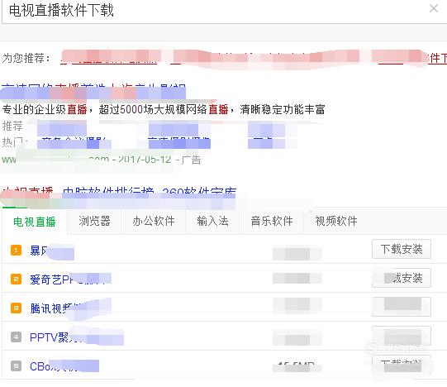Click the 2017-05-12 ad date text
This screenshot has height=387, width=447.
coord(145,160)
